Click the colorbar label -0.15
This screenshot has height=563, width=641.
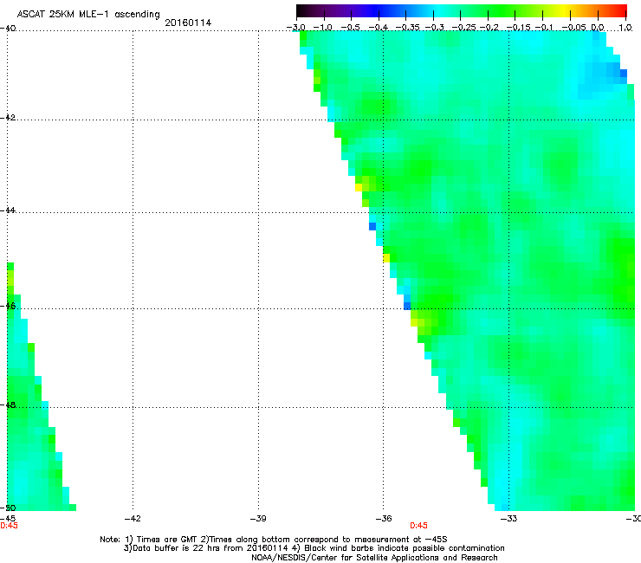pos(518,28)
